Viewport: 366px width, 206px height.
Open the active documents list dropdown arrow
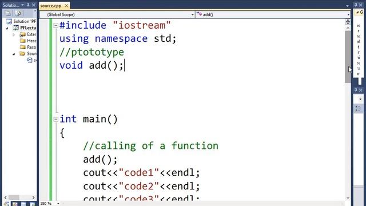tap(347, 6)
